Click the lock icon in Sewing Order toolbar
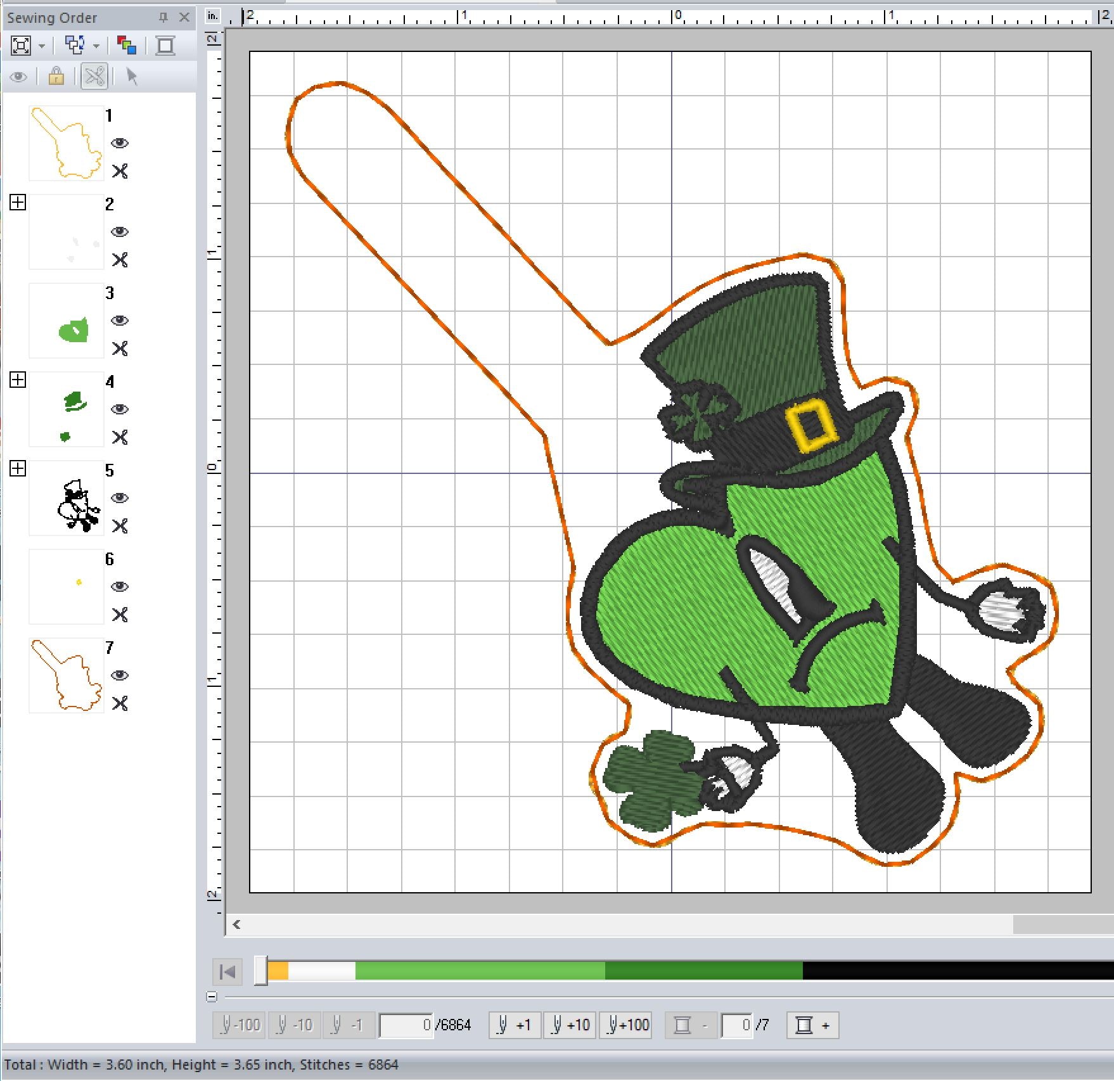 pos(56,77)
